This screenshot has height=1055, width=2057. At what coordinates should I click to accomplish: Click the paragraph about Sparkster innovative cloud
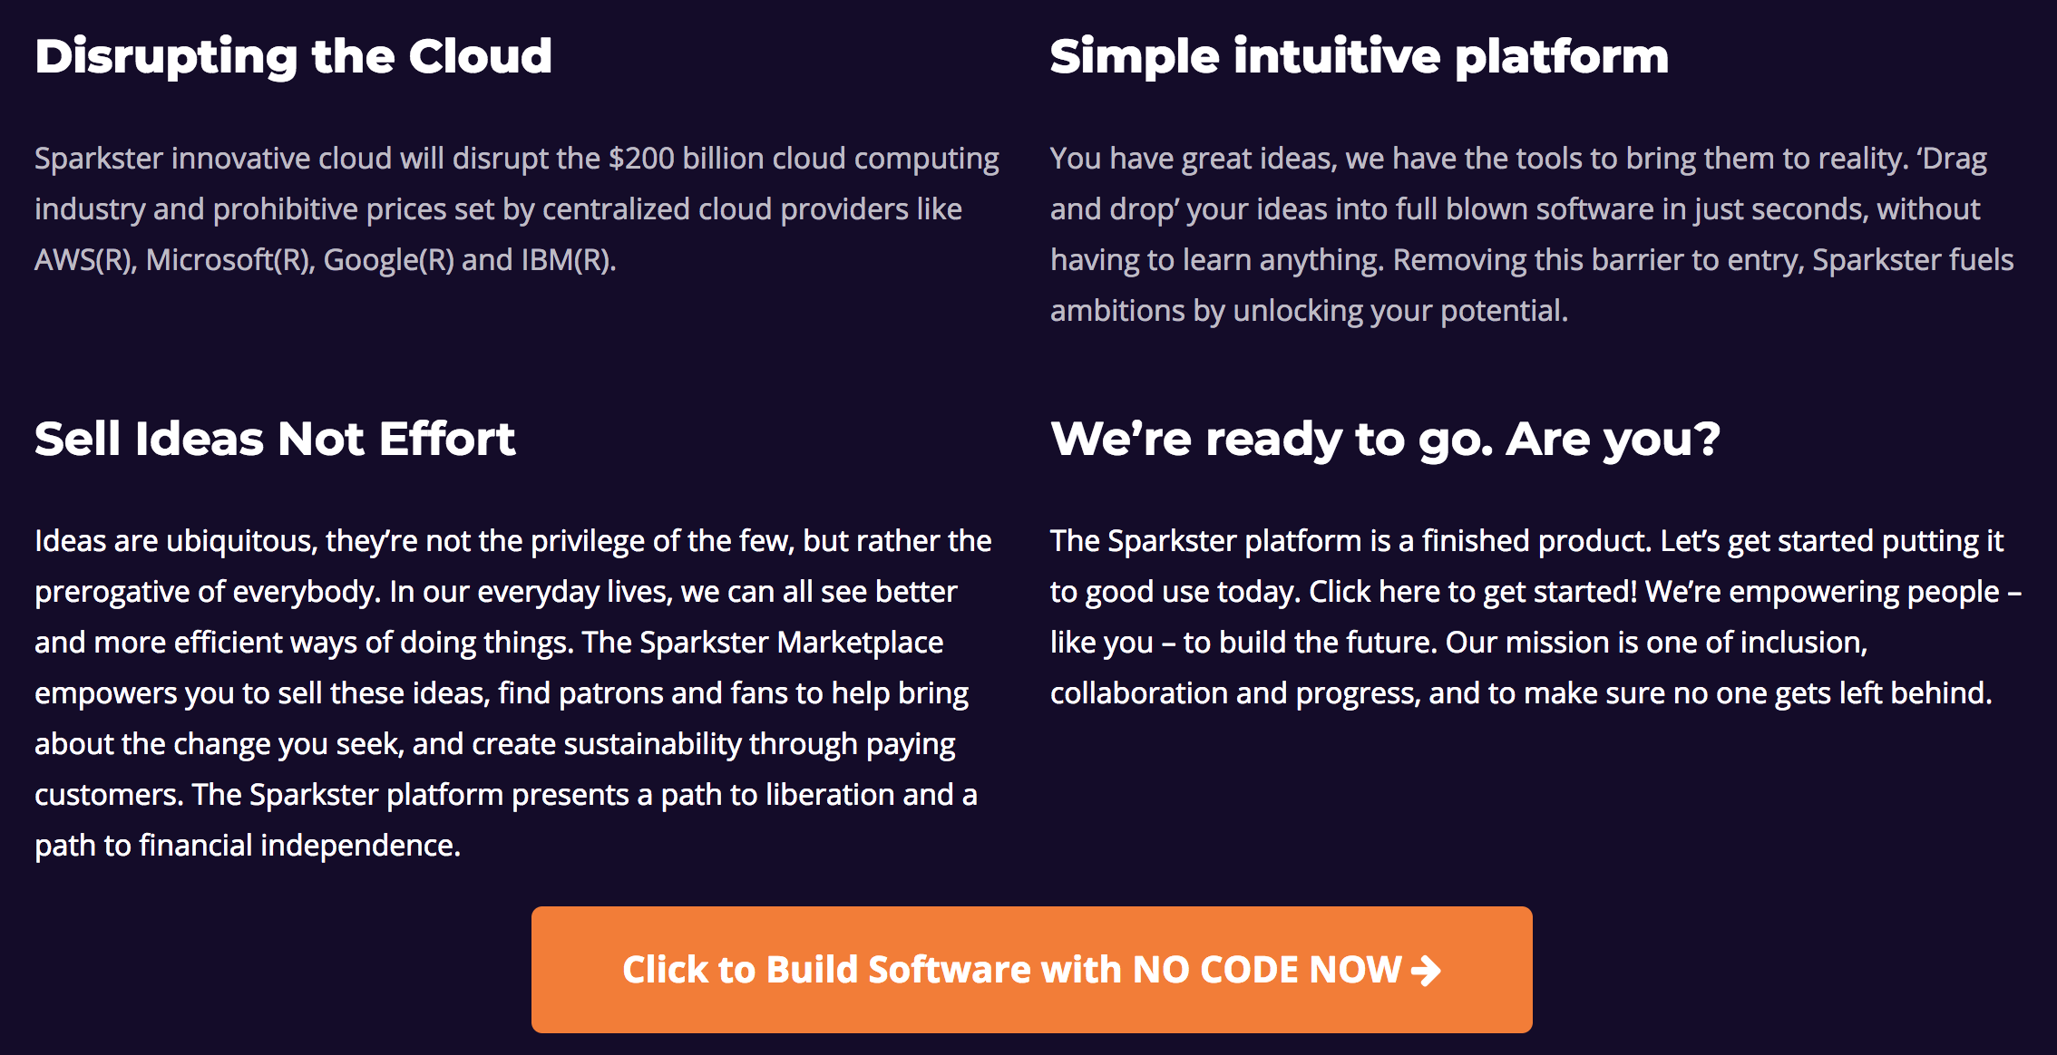coord(517,209)
